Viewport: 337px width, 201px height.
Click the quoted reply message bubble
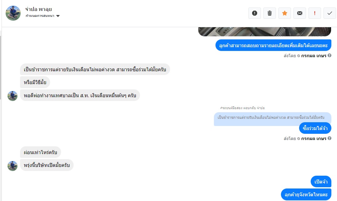point(272,118)
